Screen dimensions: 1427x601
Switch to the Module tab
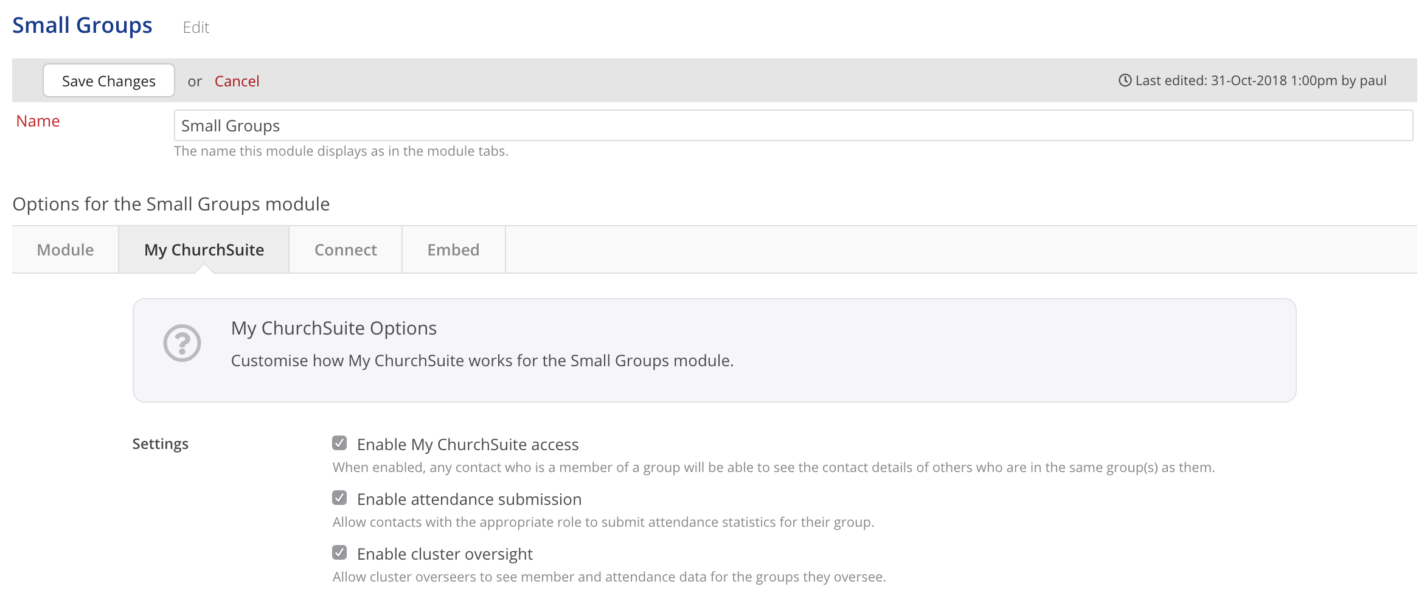[65, 249]
